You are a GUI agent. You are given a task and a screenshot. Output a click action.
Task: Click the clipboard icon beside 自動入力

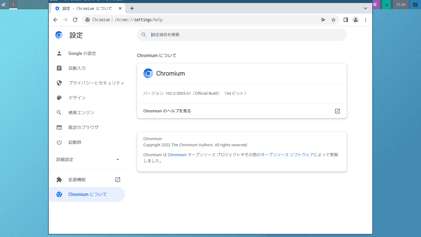tap(59, 68)
